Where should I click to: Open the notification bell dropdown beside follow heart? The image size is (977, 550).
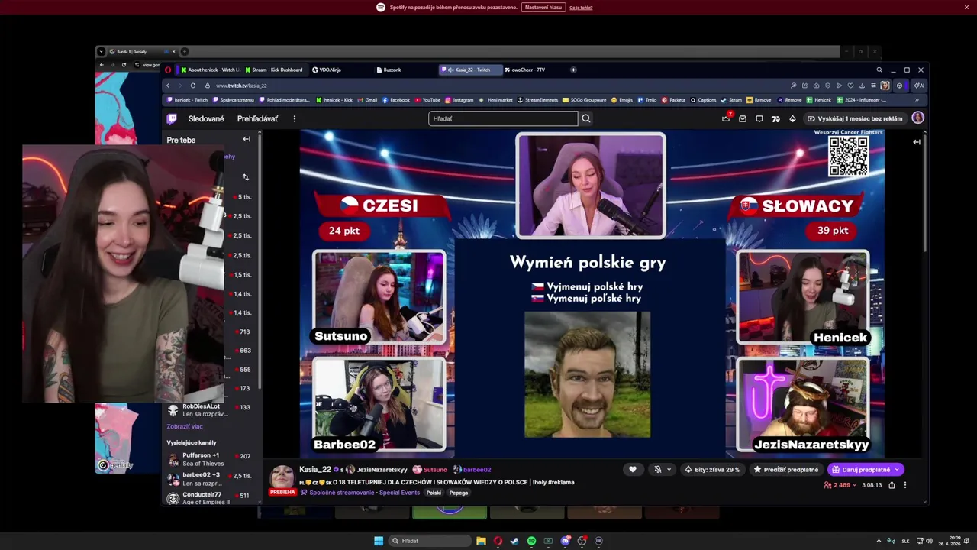point(663,469)
